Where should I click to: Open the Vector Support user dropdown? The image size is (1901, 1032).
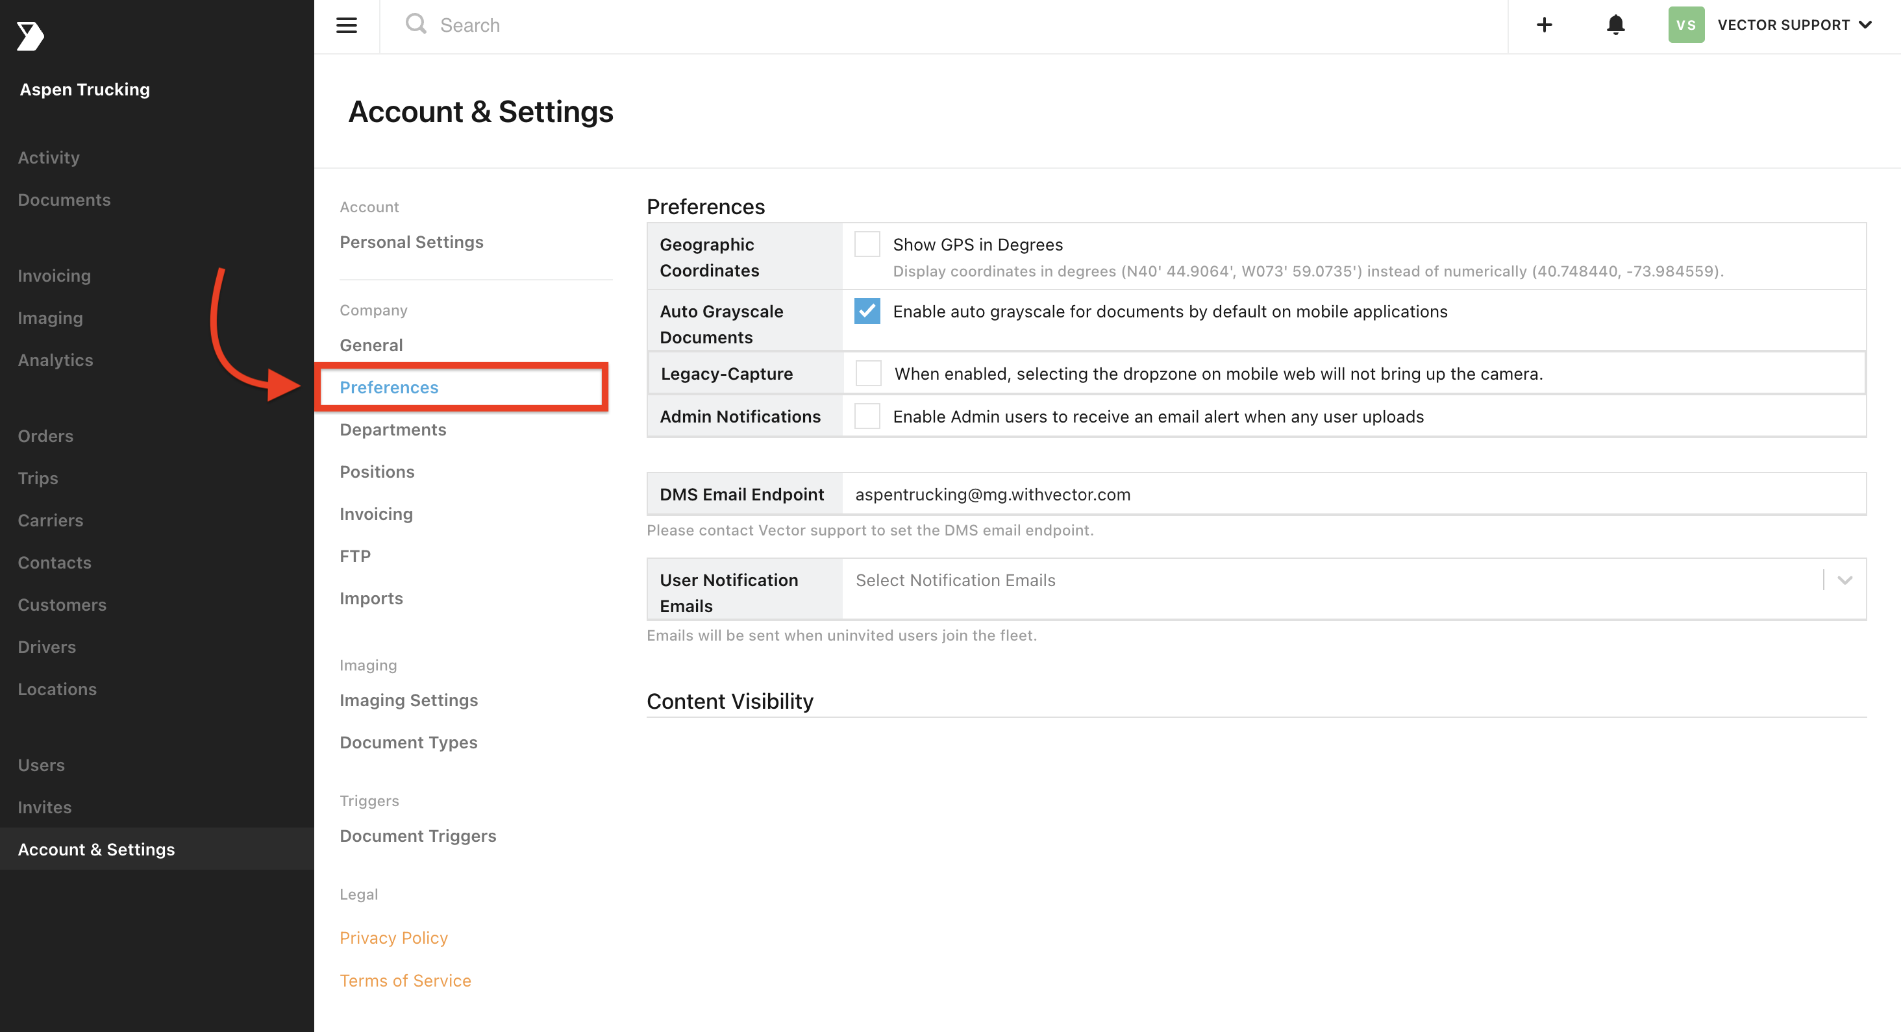pos(1794,25)
